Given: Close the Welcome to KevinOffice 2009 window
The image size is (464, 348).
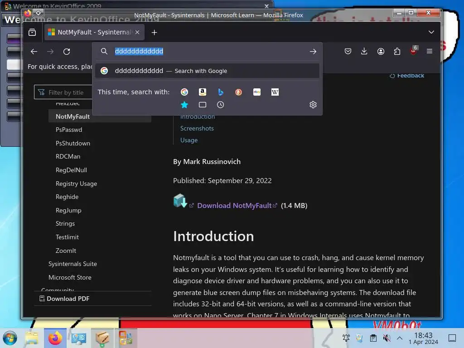Looking at the screenshot, I should click(266, 6).
